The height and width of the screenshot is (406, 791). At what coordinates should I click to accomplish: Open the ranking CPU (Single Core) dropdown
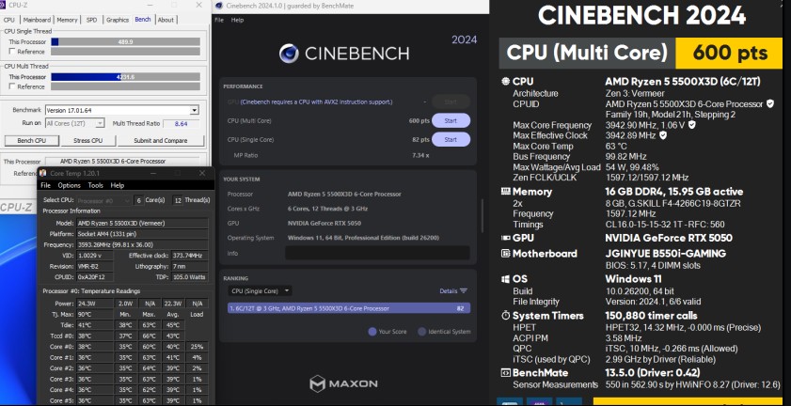[260, 291]
